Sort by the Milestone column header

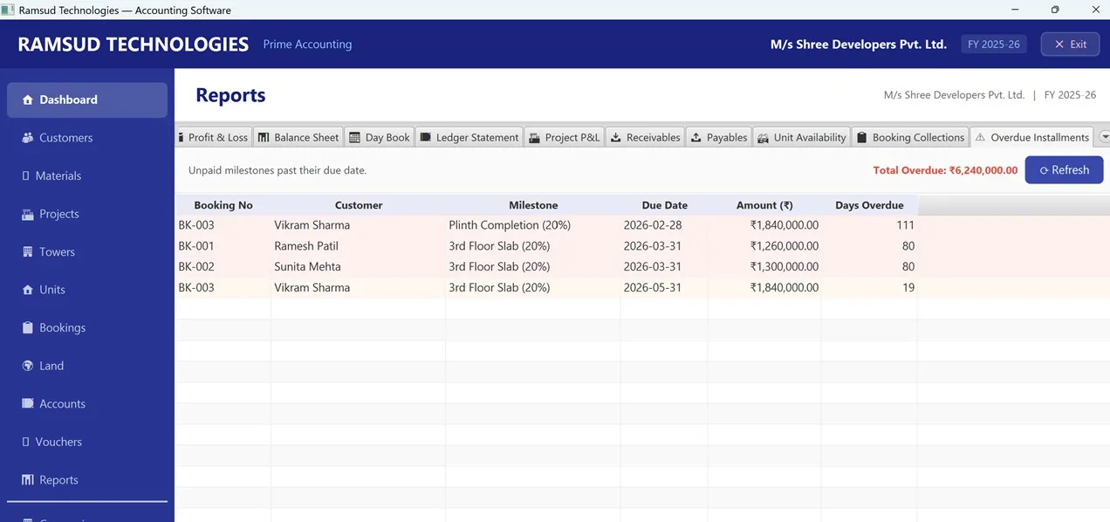tap(533, 205)
